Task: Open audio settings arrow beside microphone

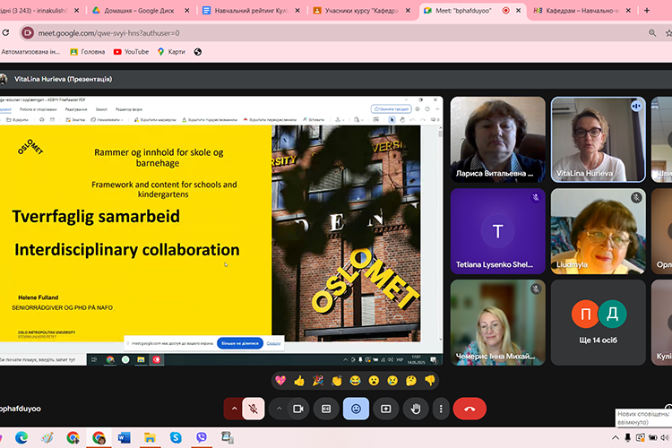Action: coord(234,409)
